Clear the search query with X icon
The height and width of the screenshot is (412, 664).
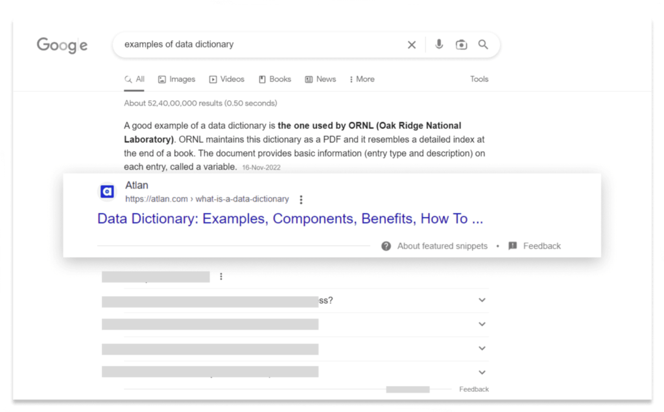point(411,45)
